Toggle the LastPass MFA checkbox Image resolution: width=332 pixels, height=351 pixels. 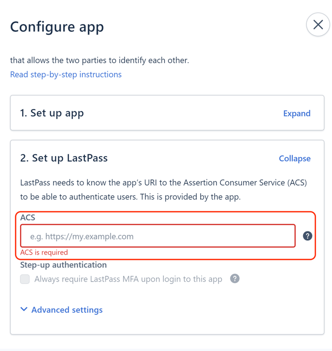point(25,279)
